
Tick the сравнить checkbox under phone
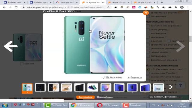click(22, 64)
